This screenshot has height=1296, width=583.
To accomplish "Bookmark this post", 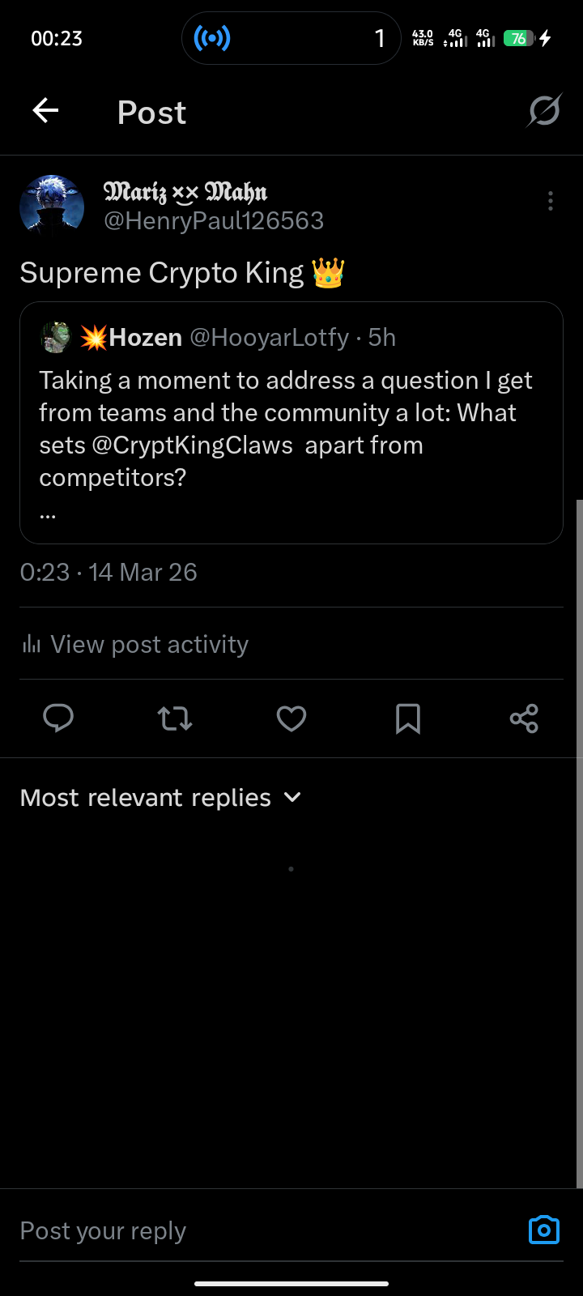I will click(x=408, y=718).
